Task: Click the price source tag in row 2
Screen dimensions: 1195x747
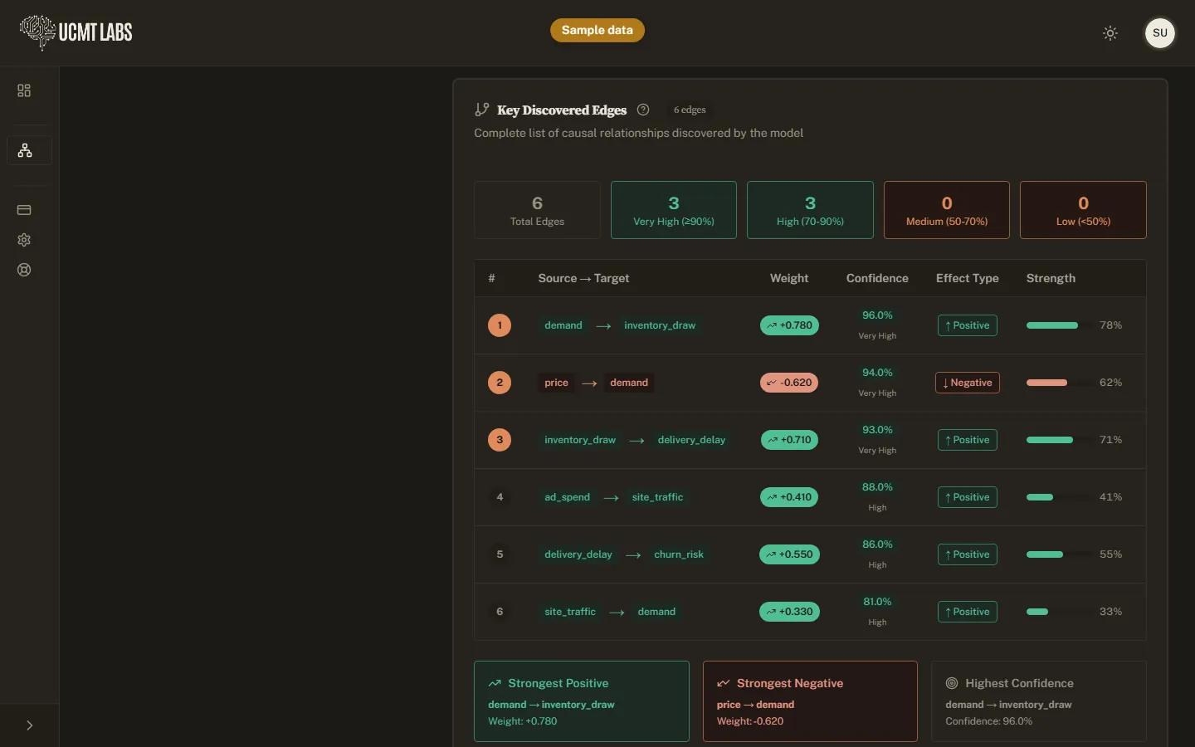Action: pos(556,383)
